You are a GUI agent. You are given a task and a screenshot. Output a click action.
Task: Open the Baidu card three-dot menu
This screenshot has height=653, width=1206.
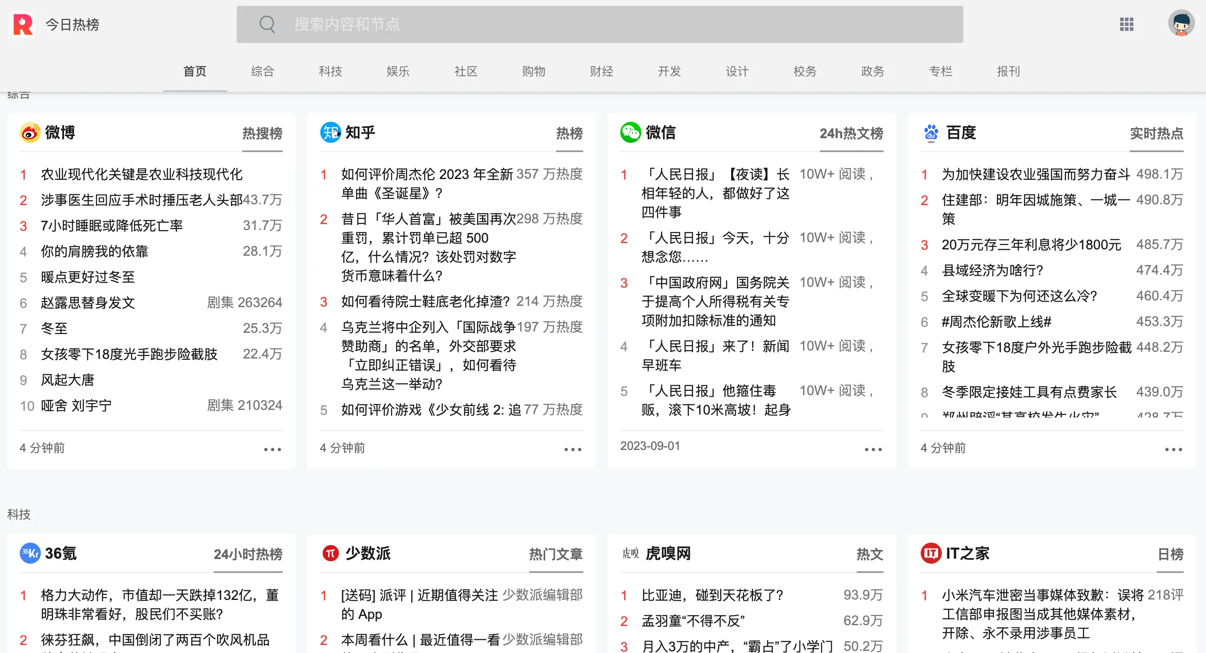pos(1173,450)
